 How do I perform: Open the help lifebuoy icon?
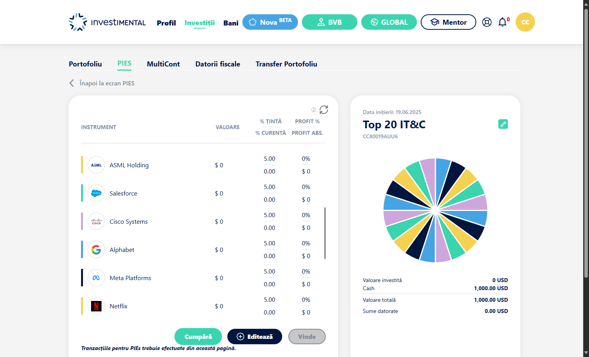click(487, 22)
